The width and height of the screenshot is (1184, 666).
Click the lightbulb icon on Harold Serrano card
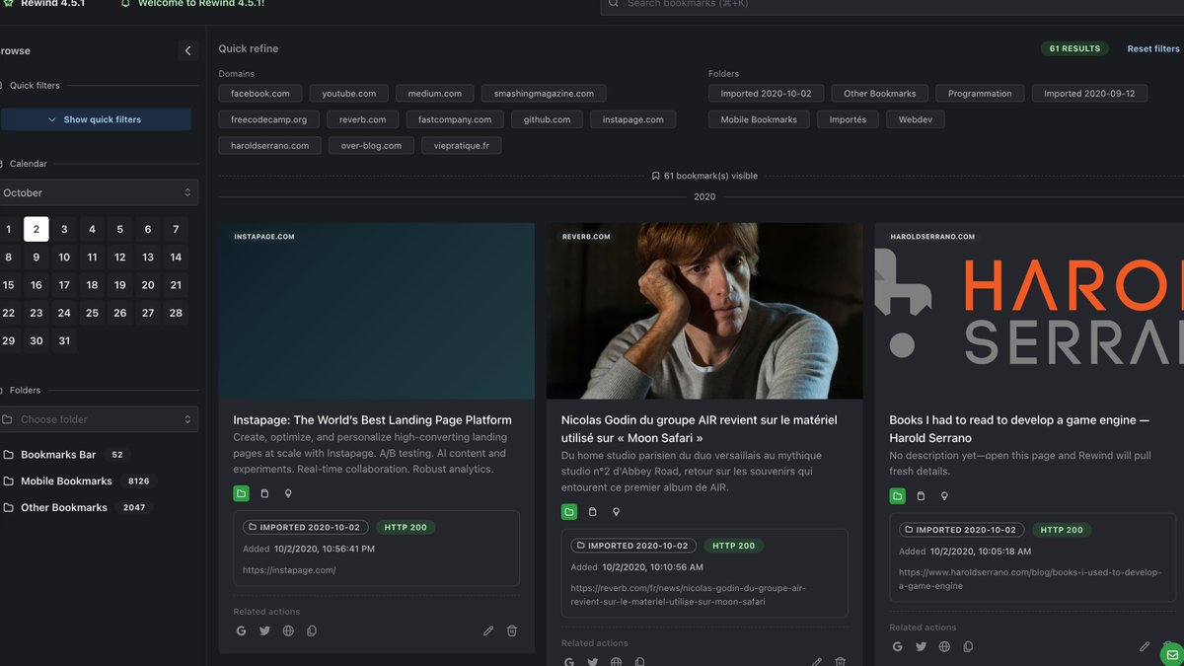click(x=944, y=495)
